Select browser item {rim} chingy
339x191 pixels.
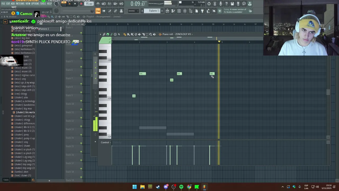click(x=21, y=94)
